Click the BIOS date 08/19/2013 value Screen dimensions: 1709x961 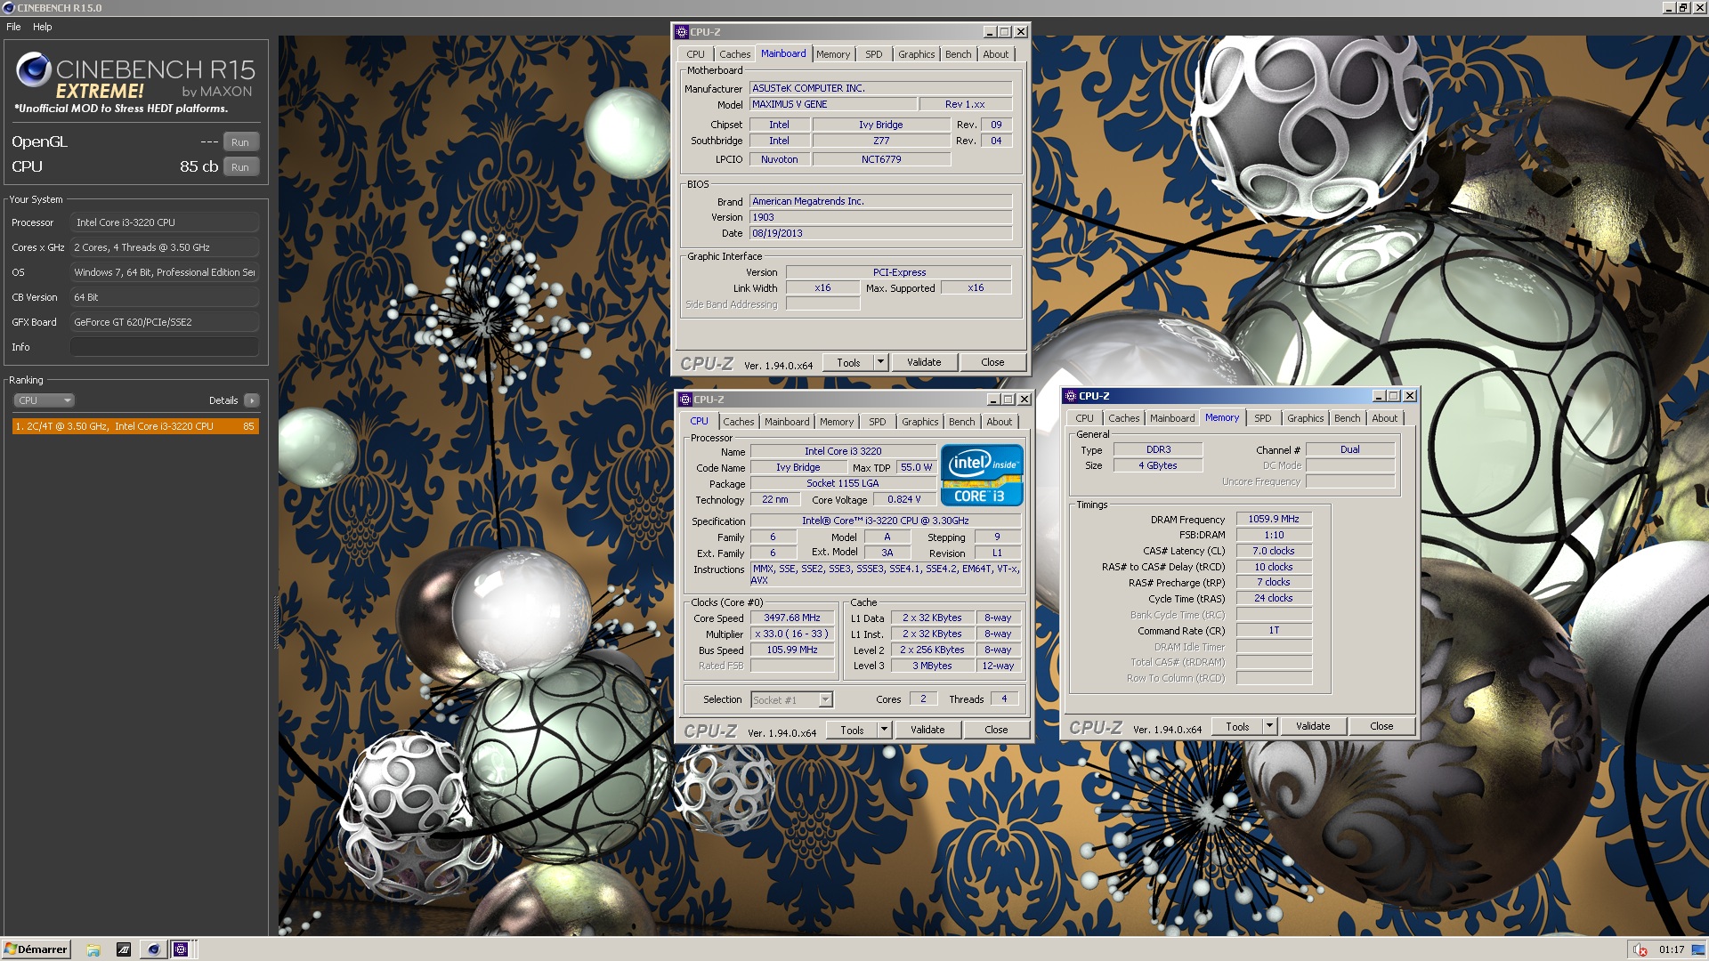tap(880, 233)
